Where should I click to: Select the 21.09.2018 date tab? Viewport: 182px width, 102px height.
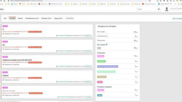click(x=69, y=18)
